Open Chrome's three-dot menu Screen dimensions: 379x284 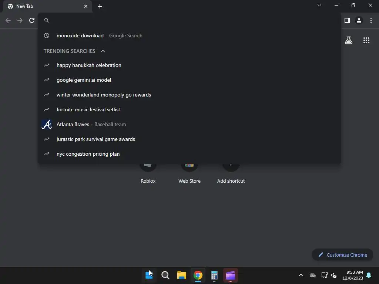[371, 21]
